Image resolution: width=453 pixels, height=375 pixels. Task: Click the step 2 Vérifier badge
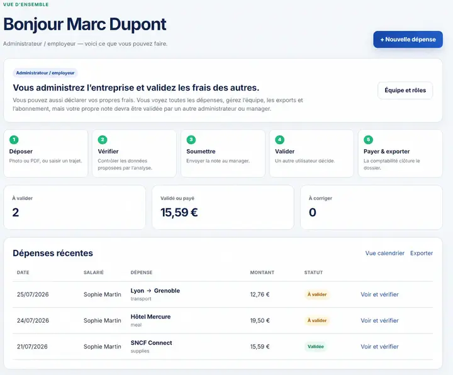point(103,140)
